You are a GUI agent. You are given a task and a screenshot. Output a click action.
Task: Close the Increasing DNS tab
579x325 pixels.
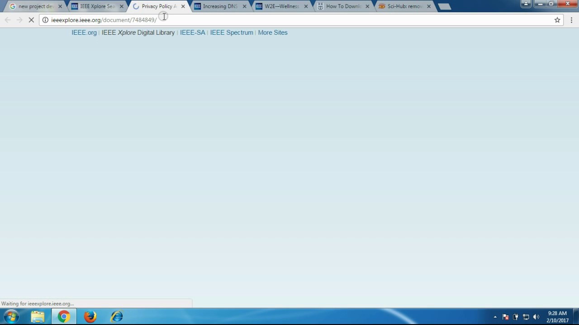245,6
